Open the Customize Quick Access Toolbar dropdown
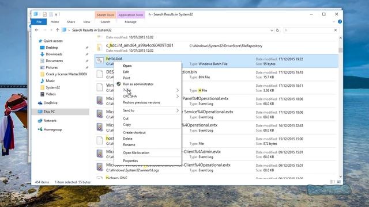The width and height of the screenshot is (369, 207). [x=56, y=14]
